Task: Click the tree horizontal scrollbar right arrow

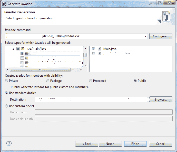Action: [81, 69]
